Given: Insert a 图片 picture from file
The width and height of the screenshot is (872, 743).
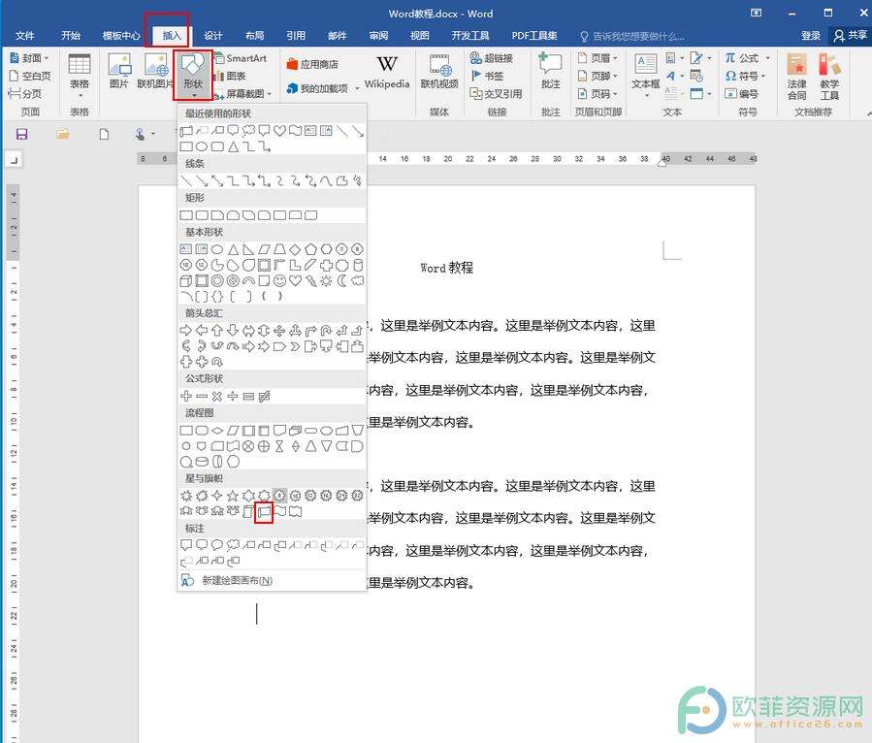Looking at the screenshot, I should (119, 71).
